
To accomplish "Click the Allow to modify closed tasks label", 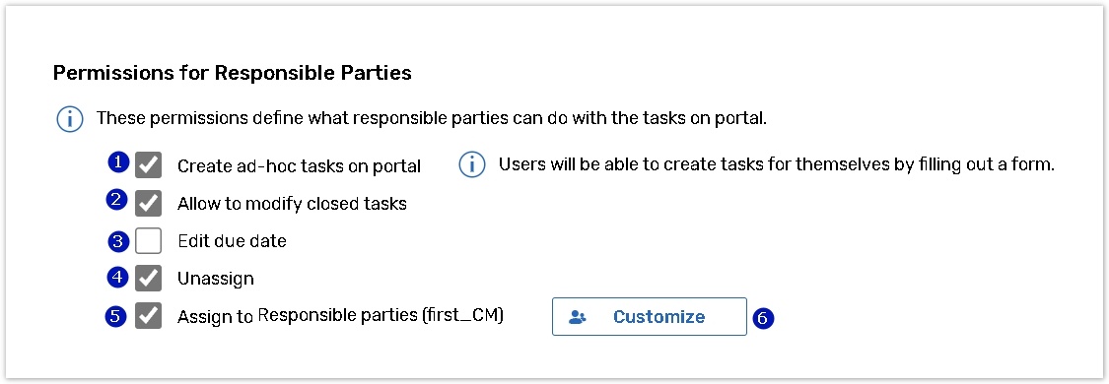I will tap(292, 203).
